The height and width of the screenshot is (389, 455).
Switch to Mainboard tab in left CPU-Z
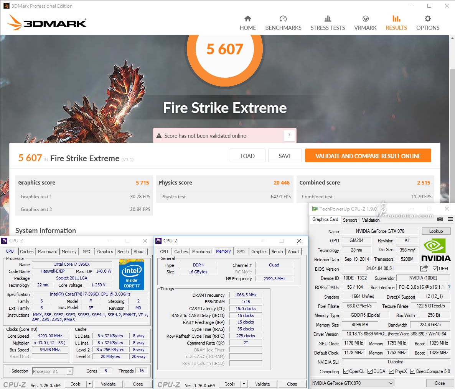48,252
